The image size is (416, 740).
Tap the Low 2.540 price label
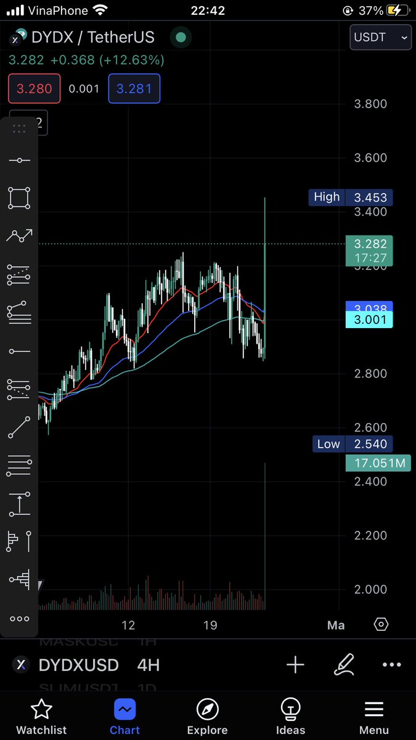point(353,444)
